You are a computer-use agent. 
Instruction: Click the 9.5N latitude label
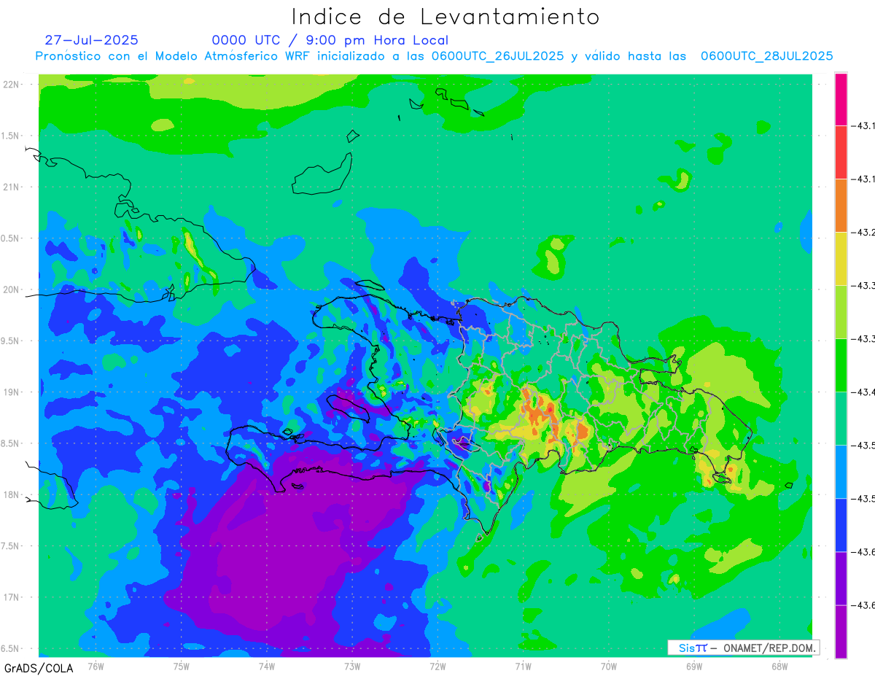point(10,341)
